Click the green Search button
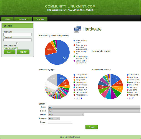Viewport: 141px width, 139px height. tap(92, 127)
